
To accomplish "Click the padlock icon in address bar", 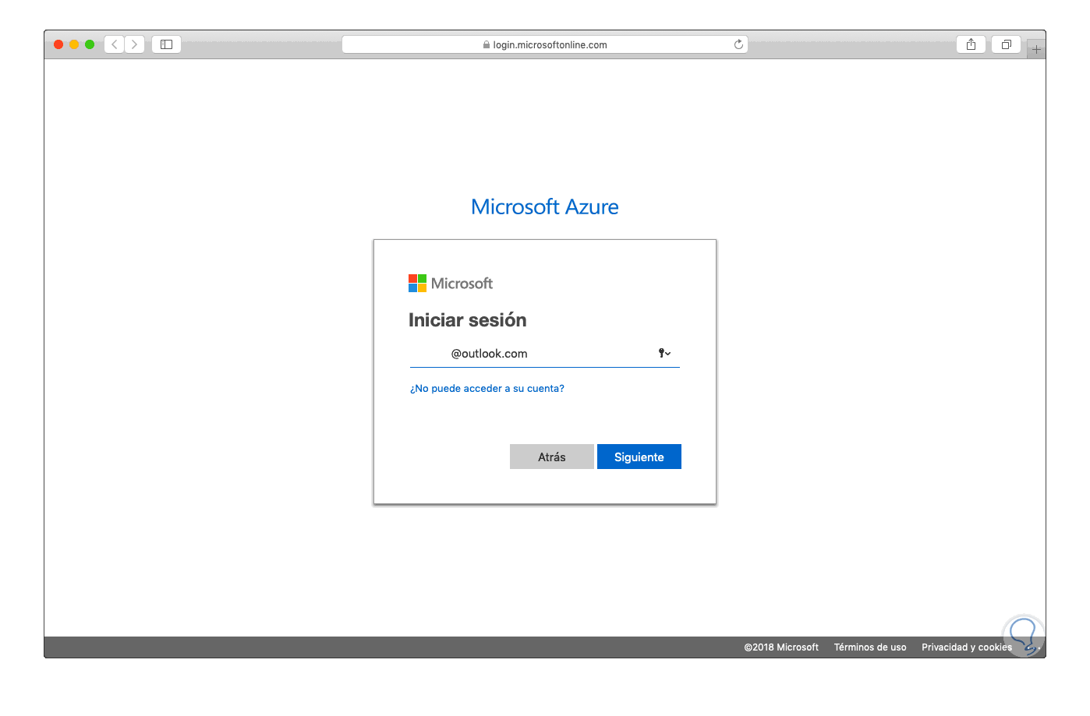I will click(x=487, y=45).
